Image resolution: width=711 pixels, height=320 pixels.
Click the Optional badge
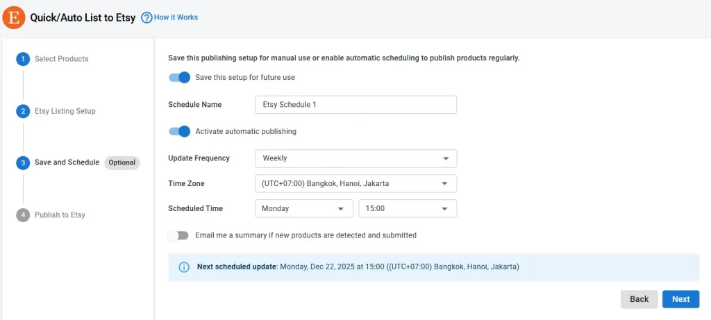click(x=122, y=162)
